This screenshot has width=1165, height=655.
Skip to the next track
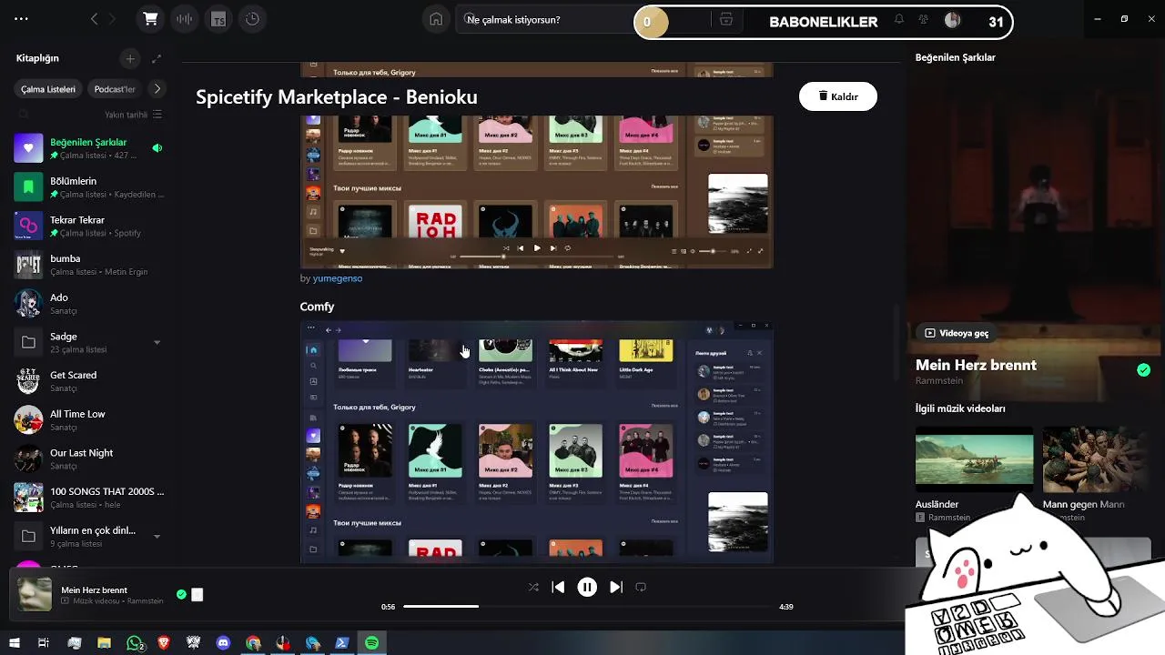(616, 588)
